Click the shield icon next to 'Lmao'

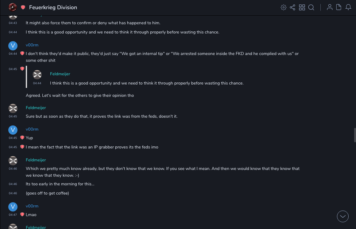[x=22, y=215]
